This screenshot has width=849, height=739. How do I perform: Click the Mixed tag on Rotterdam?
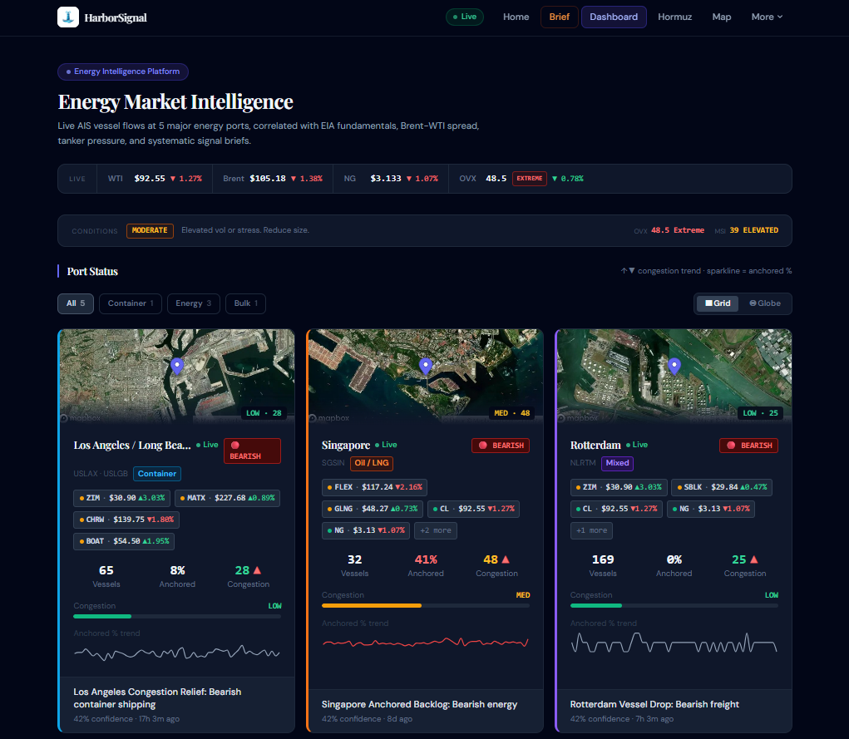(x=617, y=463)
